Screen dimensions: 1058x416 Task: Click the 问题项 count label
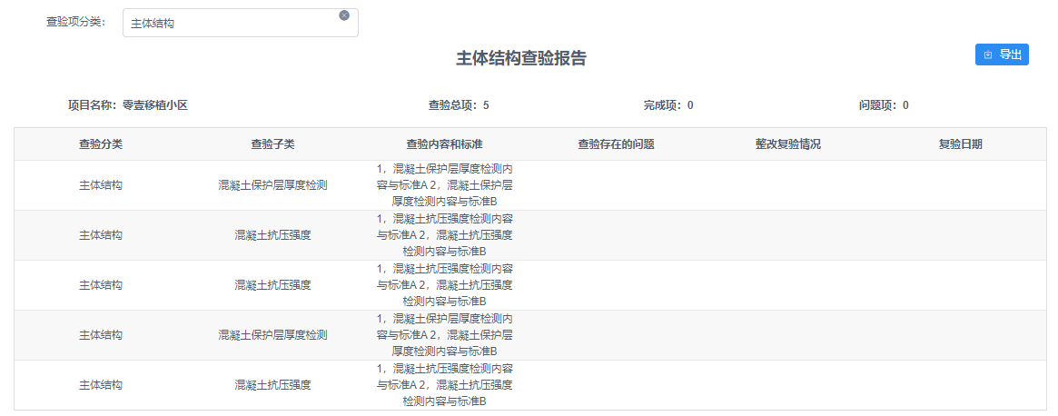(x=884, y=105)
